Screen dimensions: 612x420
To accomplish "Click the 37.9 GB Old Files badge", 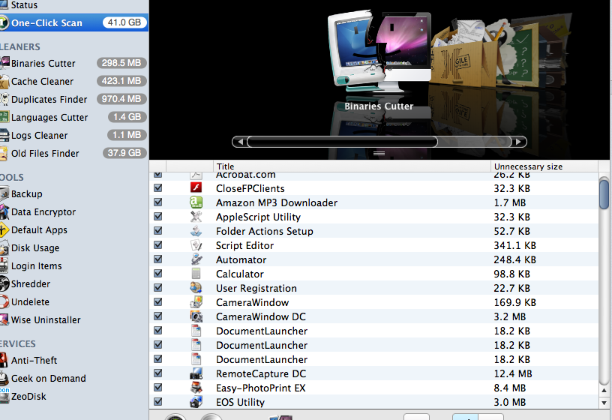I will coord(124,153).
